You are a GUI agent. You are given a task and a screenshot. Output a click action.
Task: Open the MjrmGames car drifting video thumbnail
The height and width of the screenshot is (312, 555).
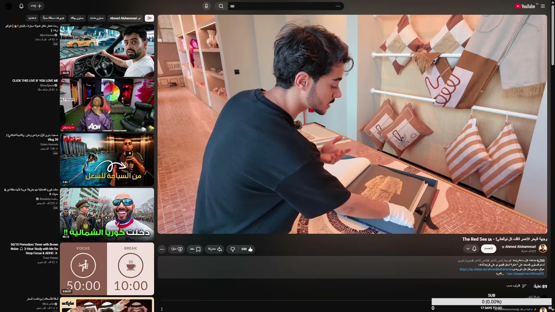pyautogui.click(x=107, y=50)
